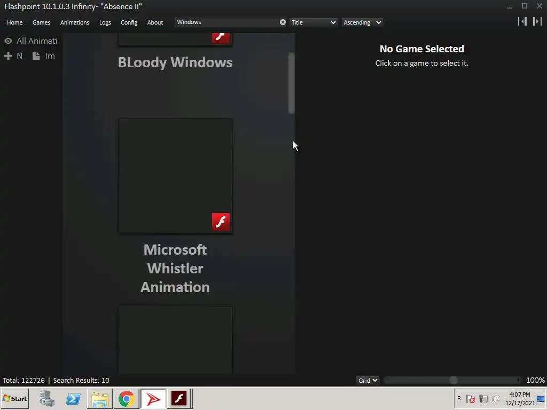Screen dimensions: 547x410
Task: Click the volume speaker tray icon
Action: [x=495, y=398]
